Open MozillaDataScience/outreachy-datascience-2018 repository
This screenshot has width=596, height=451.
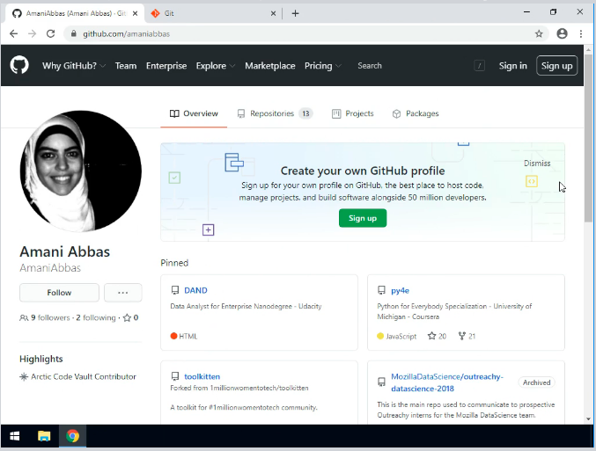pyautogui.click(x=447, y=382)
